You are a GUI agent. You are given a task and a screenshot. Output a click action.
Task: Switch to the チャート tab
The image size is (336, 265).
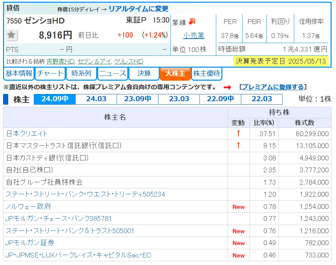coord(50,74)
